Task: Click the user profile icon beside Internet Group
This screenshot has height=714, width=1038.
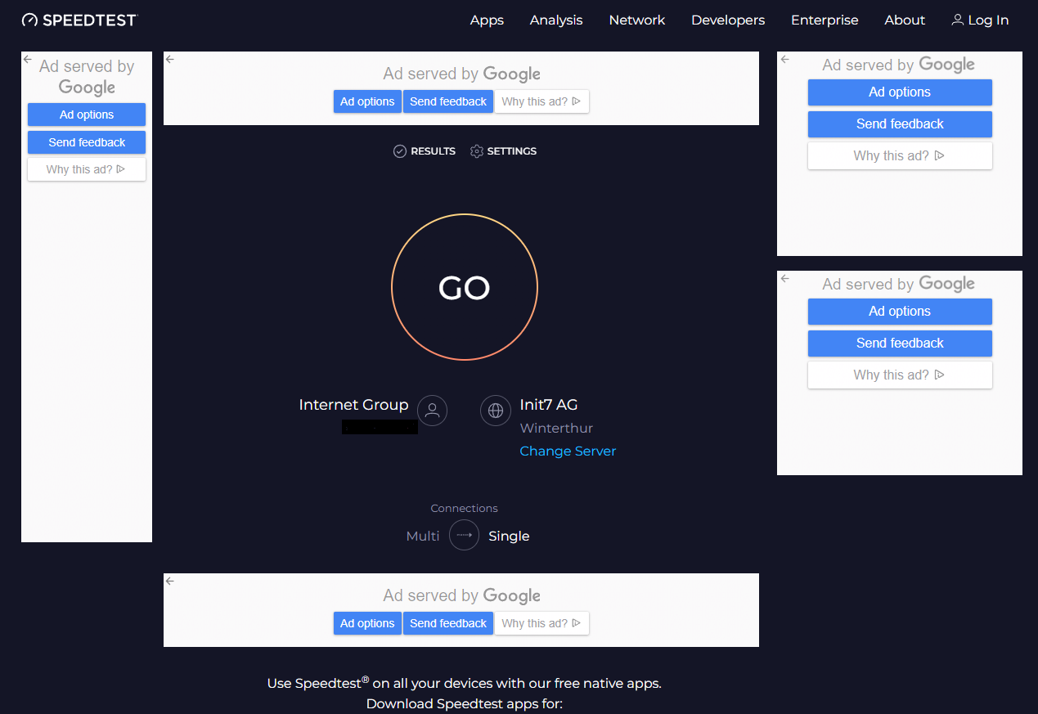Action: [433, 411]
